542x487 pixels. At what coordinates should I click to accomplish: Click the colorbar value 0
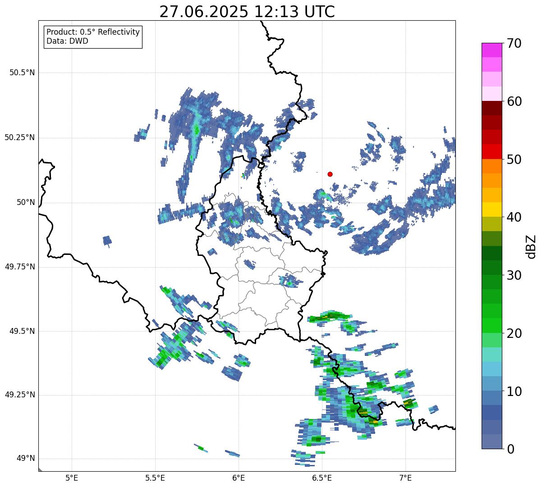(x=510, y=449)
